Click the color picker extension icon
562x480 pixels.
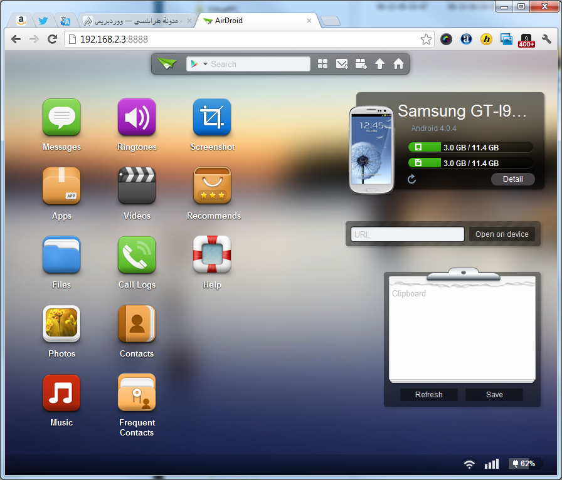(x=446, y=39)
